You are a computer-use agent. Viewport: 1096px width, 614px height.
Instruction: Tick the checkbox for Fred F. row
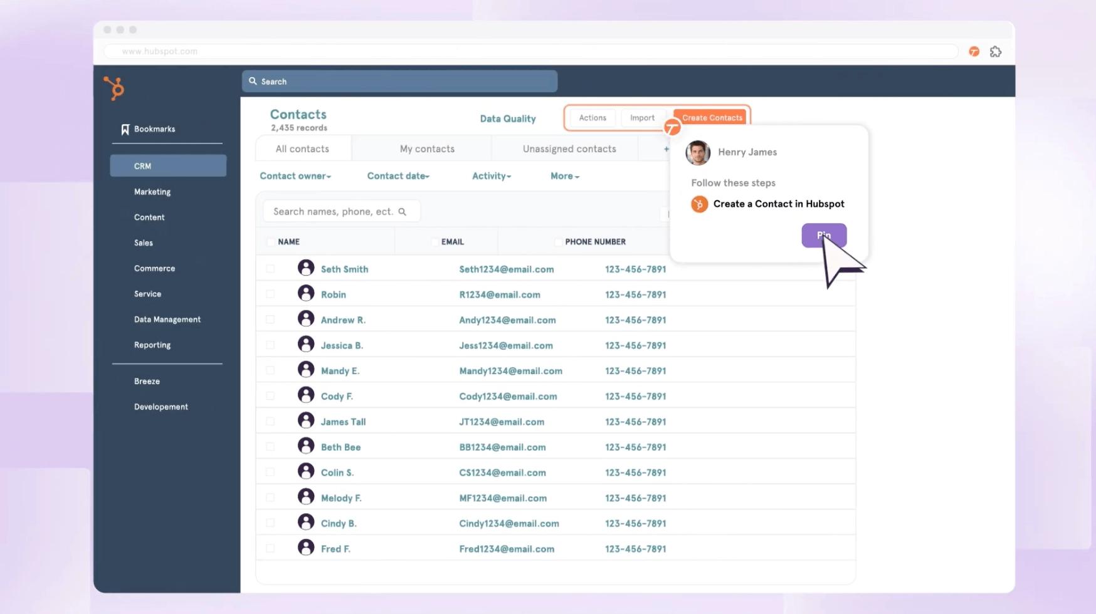pyautogui.click(x=270, y=548)
